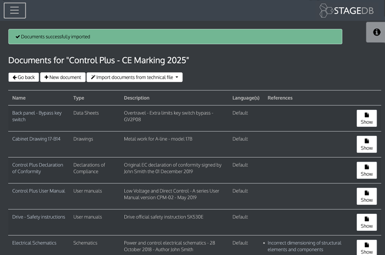Click the New document button
This screenshot has height=255, width=385.
tap(63, 77)
